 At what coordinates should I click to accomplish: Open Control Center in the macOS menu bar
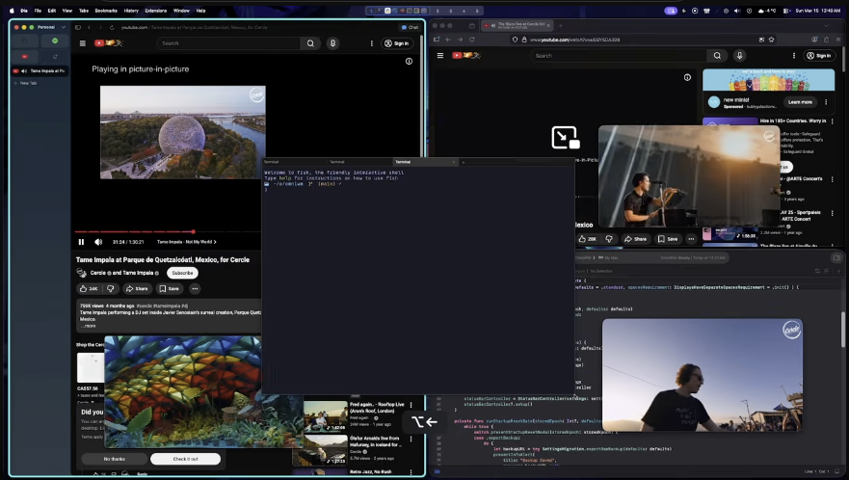pyautogui.click(x=786, y=11)
